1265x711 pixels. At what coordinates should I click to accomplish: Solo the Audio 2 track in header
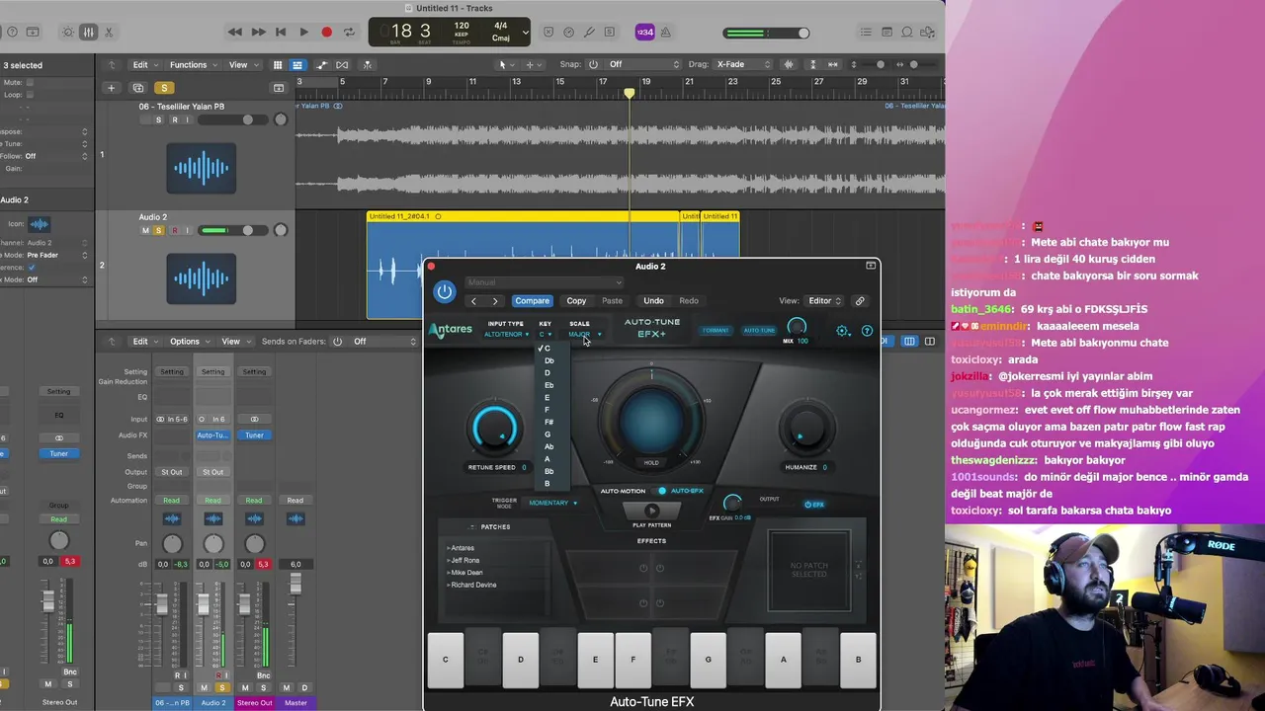[158, 231]
